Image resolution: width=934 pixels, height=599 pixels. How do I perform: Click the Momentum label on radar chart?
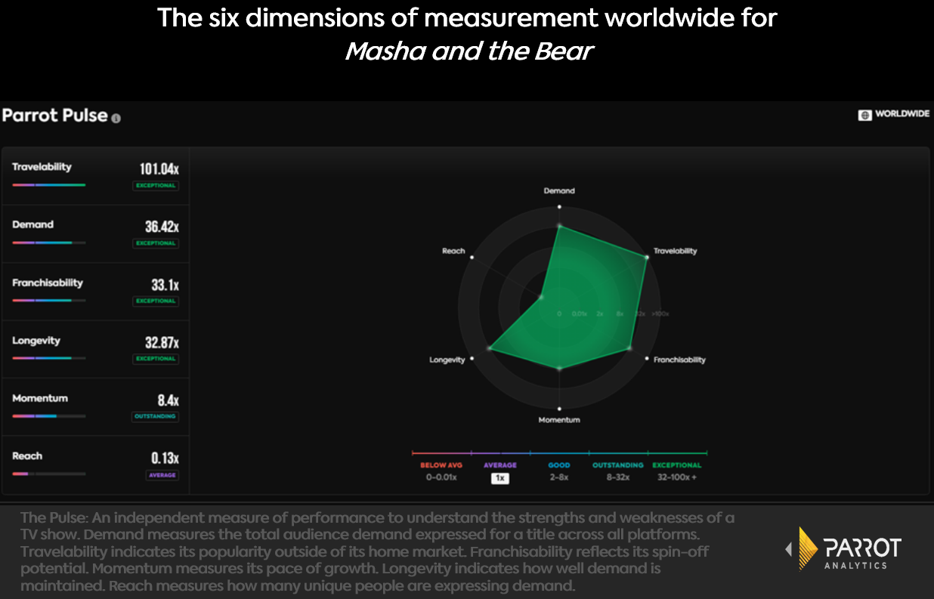pos(559,419)
